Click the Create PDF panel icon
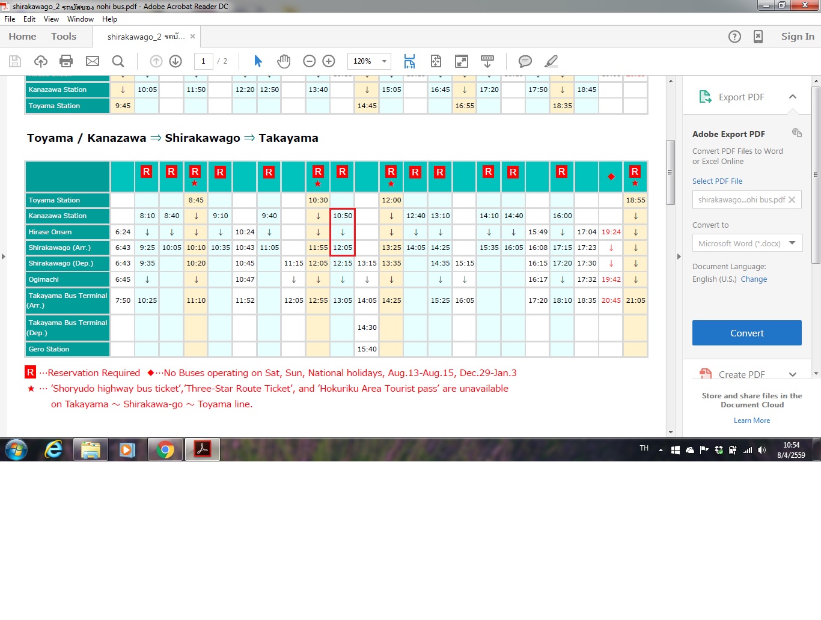 click(x=706, y=374)
